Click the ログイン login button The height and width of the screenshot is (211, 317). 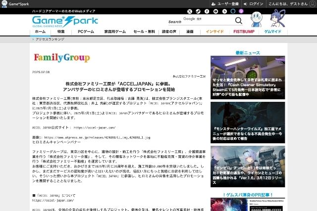(x=254, y=4)
